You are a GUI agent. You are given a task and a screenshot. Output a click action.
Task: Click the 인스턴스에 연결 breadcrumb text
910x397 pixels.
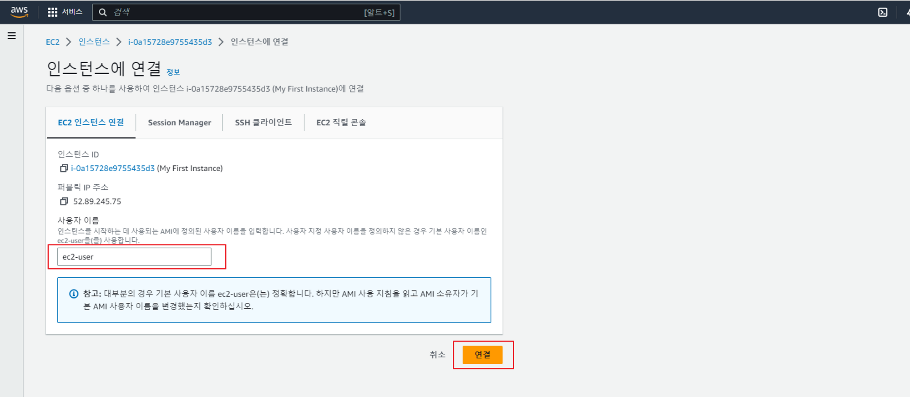pos(259,42)
